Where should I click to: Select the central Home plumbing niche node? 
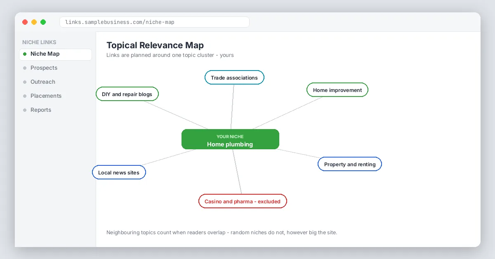(230, 139)
